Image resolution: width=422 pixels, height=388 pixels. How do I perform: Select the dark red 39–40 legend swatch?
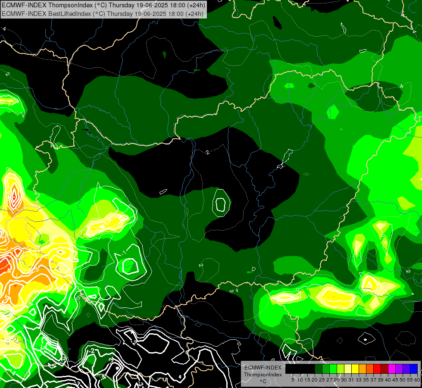point(384,369)
